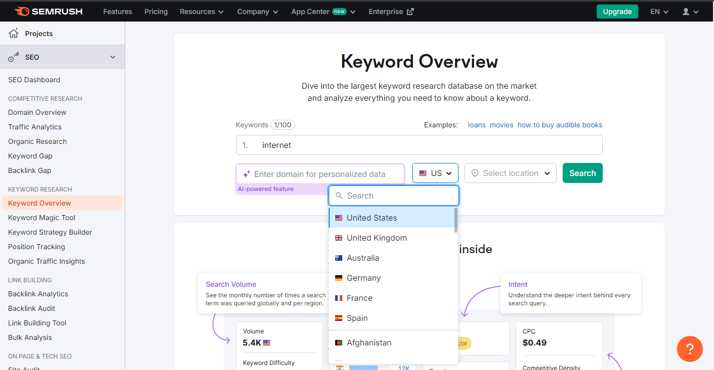
Task: Focus the domain for personalized data field
Action: pos(320,174)
